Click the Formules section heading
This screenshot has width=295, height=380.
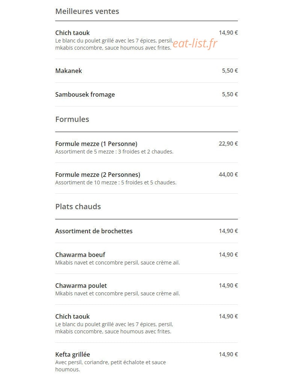[x=72, y=119]
